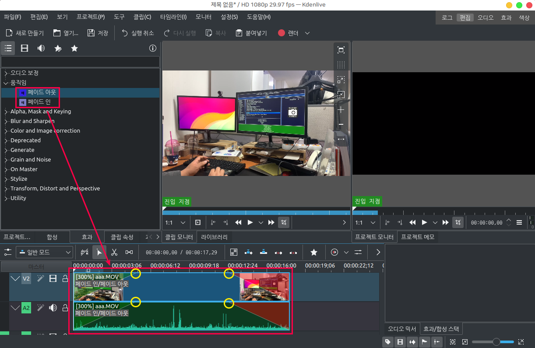The image size is (535, 348).
Task: Click the fullscreen icon in clip monitor overlay
Action: 341,50
